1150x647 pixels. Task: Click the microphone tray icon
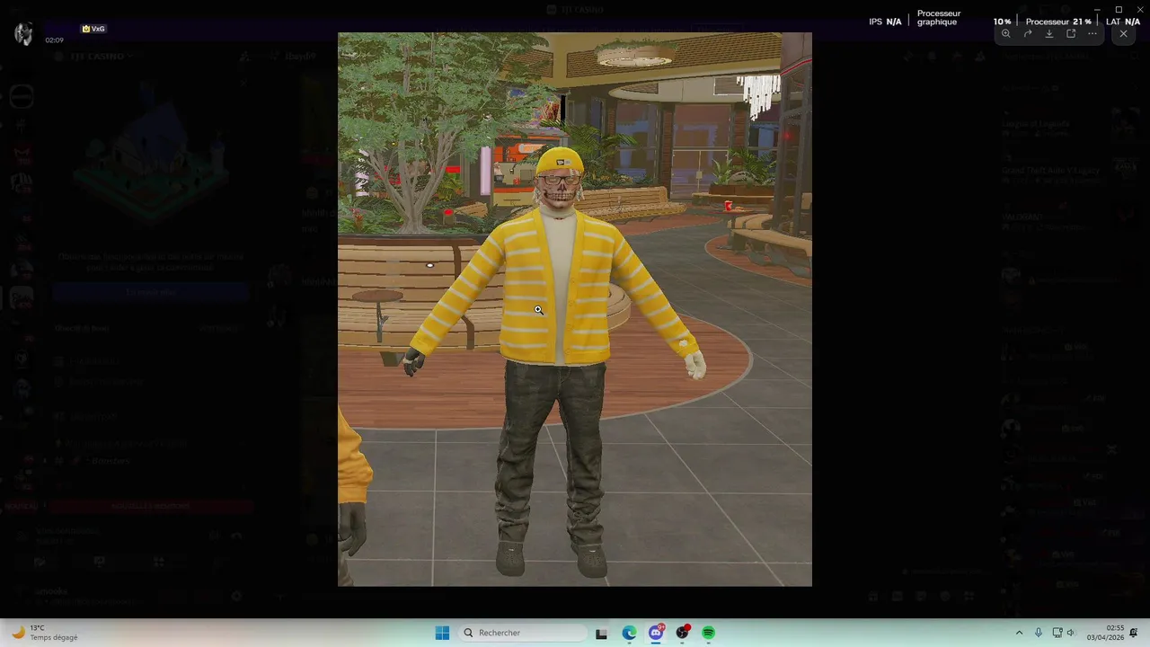point(1039,633)
